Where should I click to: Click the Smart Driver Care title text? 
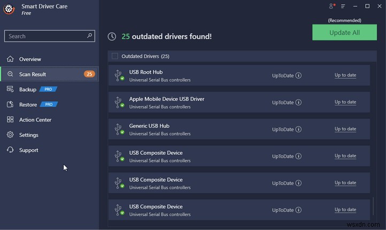tap(44, 6)
